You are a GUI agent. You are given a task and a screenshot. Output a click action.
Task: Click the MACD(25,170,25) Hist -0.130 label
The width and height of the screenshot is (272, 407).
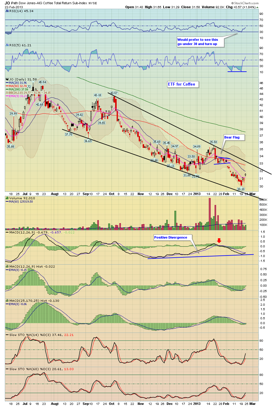pyautogui.click(x=34, y=301)
